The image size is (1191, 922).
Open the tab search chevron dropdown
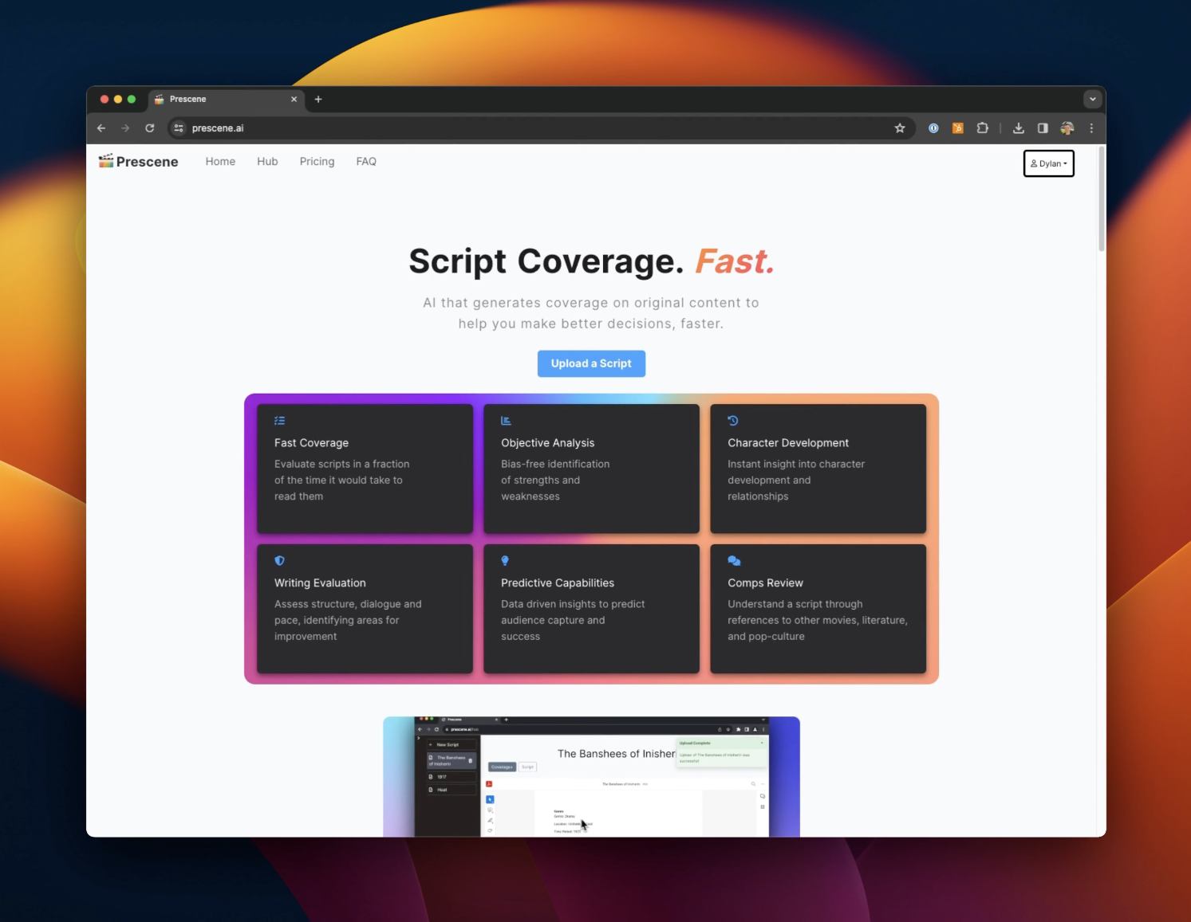point(1092,100)
